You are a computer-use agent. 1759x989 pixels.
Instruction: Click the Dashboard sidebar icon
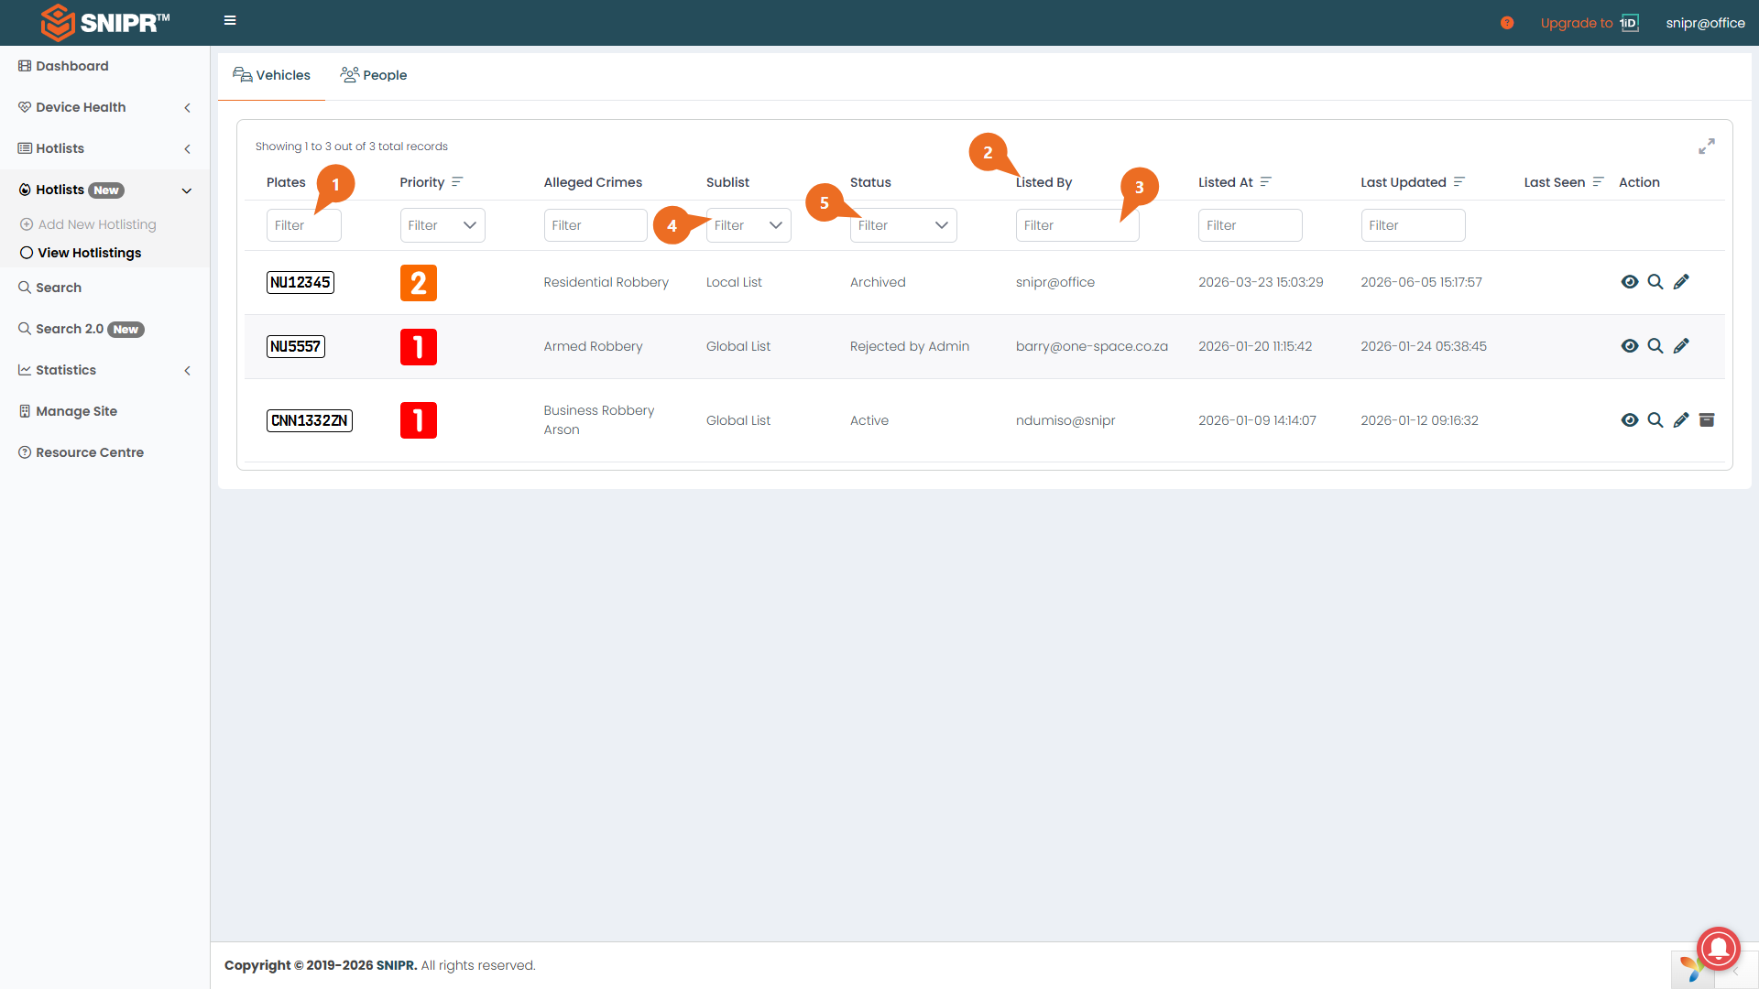[x=25, y=66]
